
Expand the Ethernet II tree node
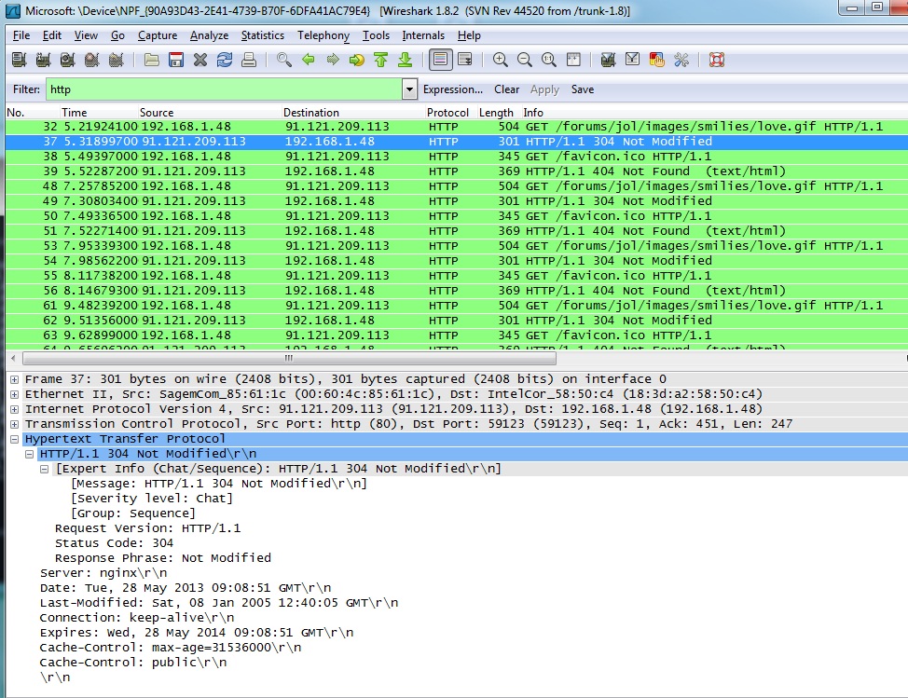click(15, 395)
